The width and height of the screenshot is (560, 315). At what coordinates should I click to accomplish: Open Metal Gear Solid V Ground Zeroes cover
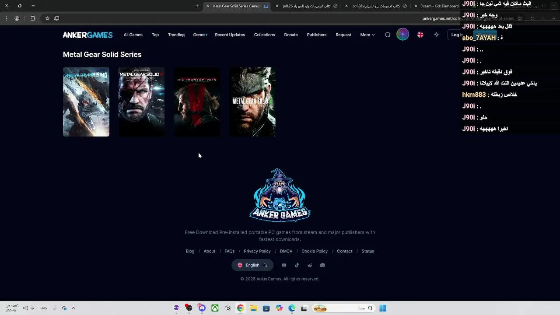coord(141,102)
